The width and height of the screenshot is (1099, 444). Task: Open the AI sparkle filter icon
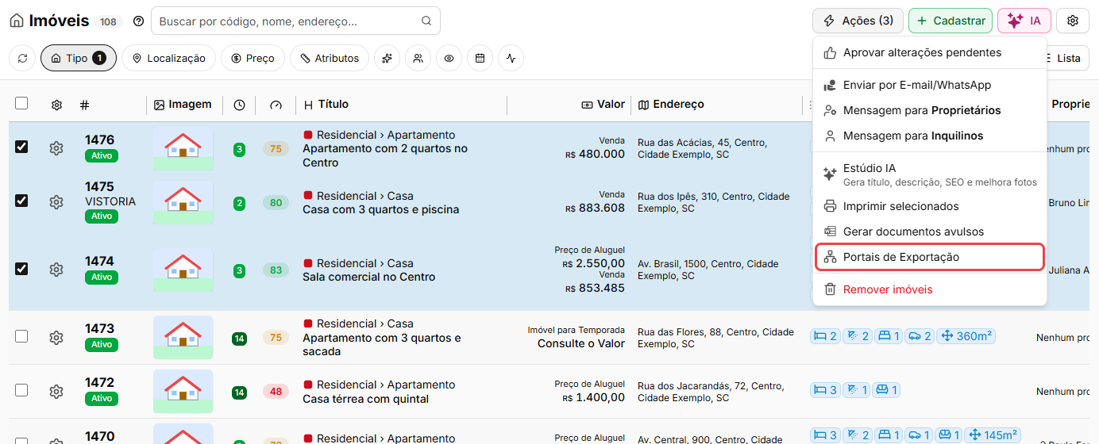[x=387, y=58]
